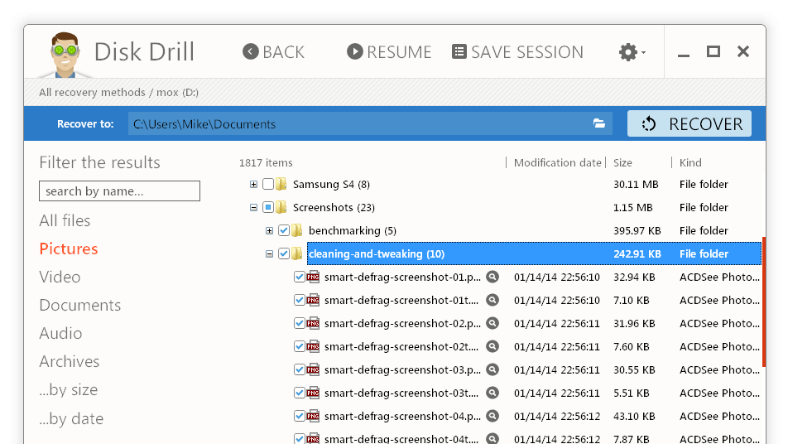Select the Pictures filter
This screenshot has height=444, width=788.
pyautogui.click(x=69, y=249)
